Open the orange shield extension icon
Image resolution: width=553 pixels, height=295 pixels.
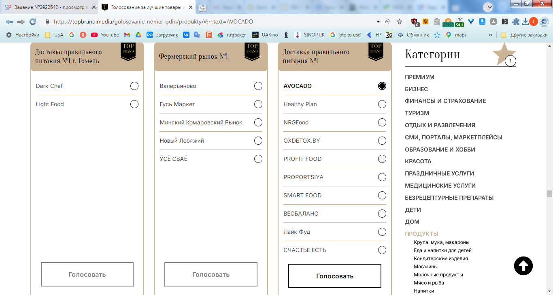[x=425, y=22]
